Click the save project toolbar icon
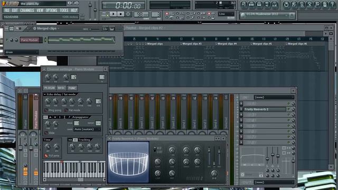The width and height of the screenshot is (338, 190). (294, 5)
